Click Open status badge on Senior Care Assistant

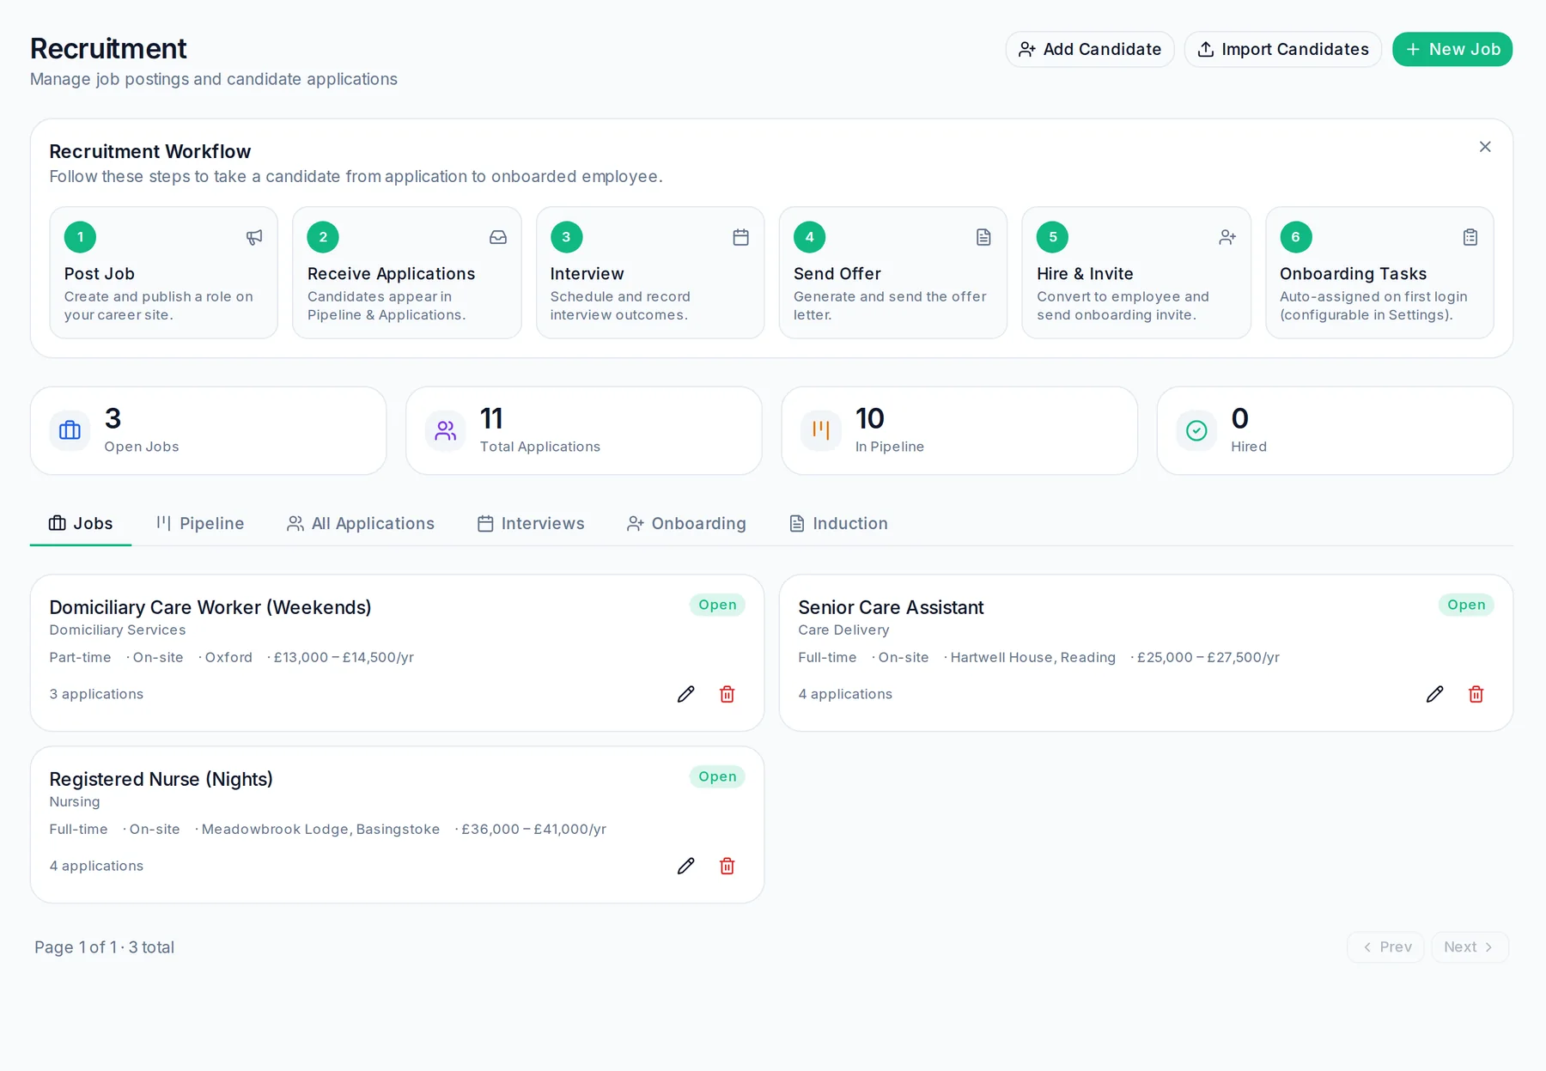tap(1466, 605)
